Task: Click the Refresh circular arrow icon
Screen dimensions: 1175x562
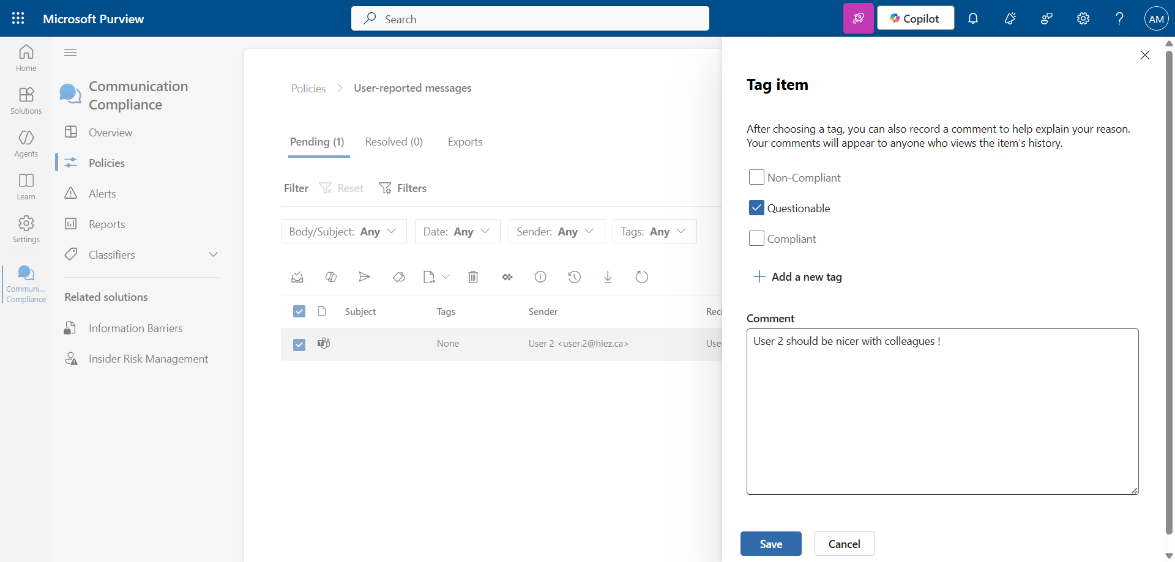Action: pyautogui.click(x=641, y=277)
